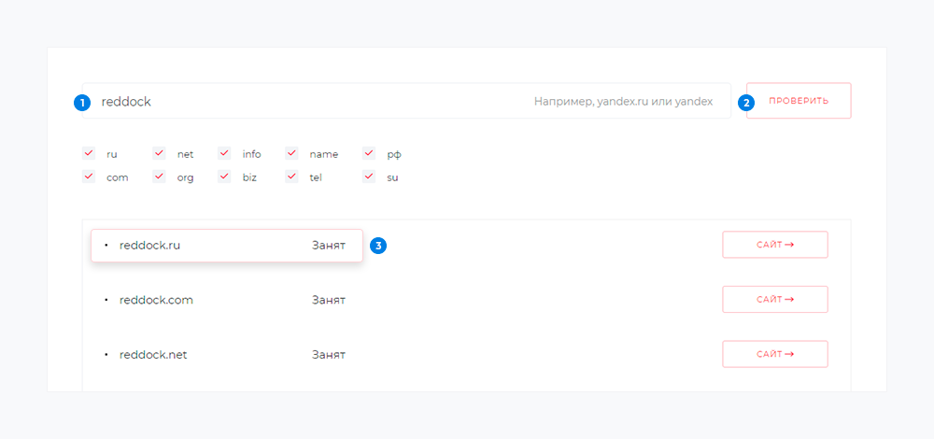Disable the net zone checkbox
Image resolution: width=934 pixels, height=439 pixels.
click(x=159, y=153)
